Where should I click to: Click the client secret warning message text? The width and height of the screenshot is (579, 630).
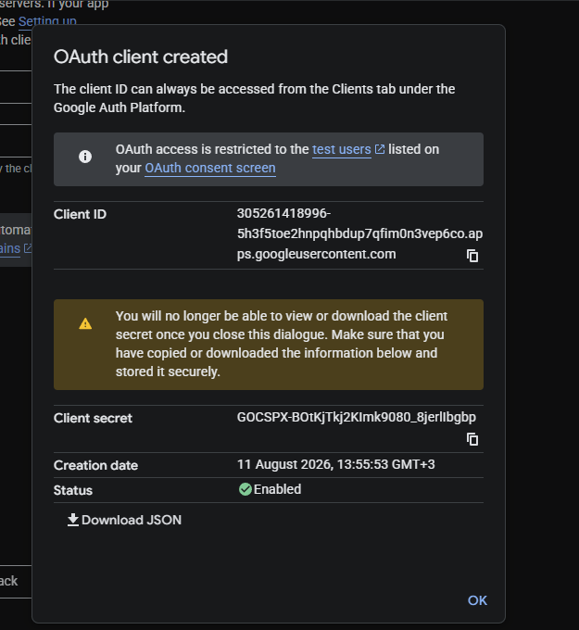[282, 344]
